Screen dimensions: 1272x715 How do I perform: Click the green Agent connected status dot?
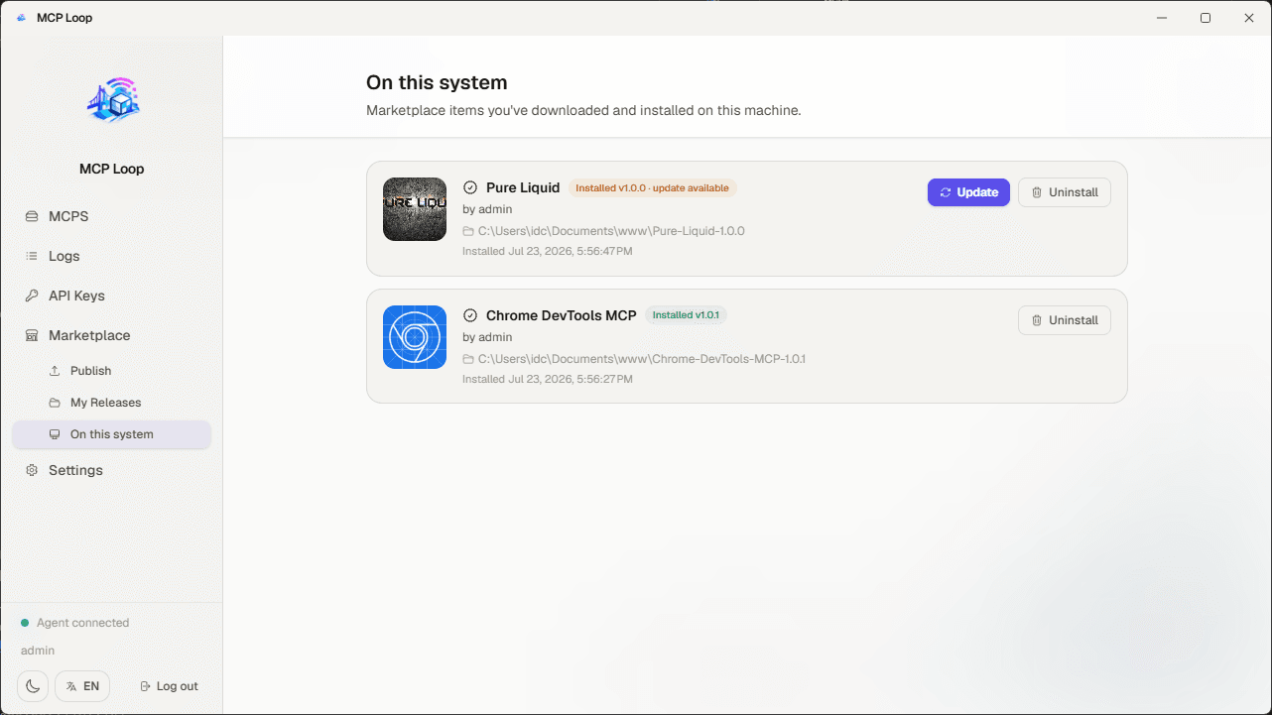coord(25,623)
